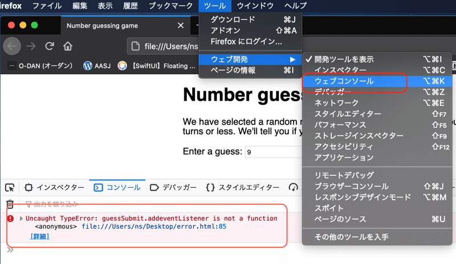Click the file:///Users address bar

(x=163, y=46)
